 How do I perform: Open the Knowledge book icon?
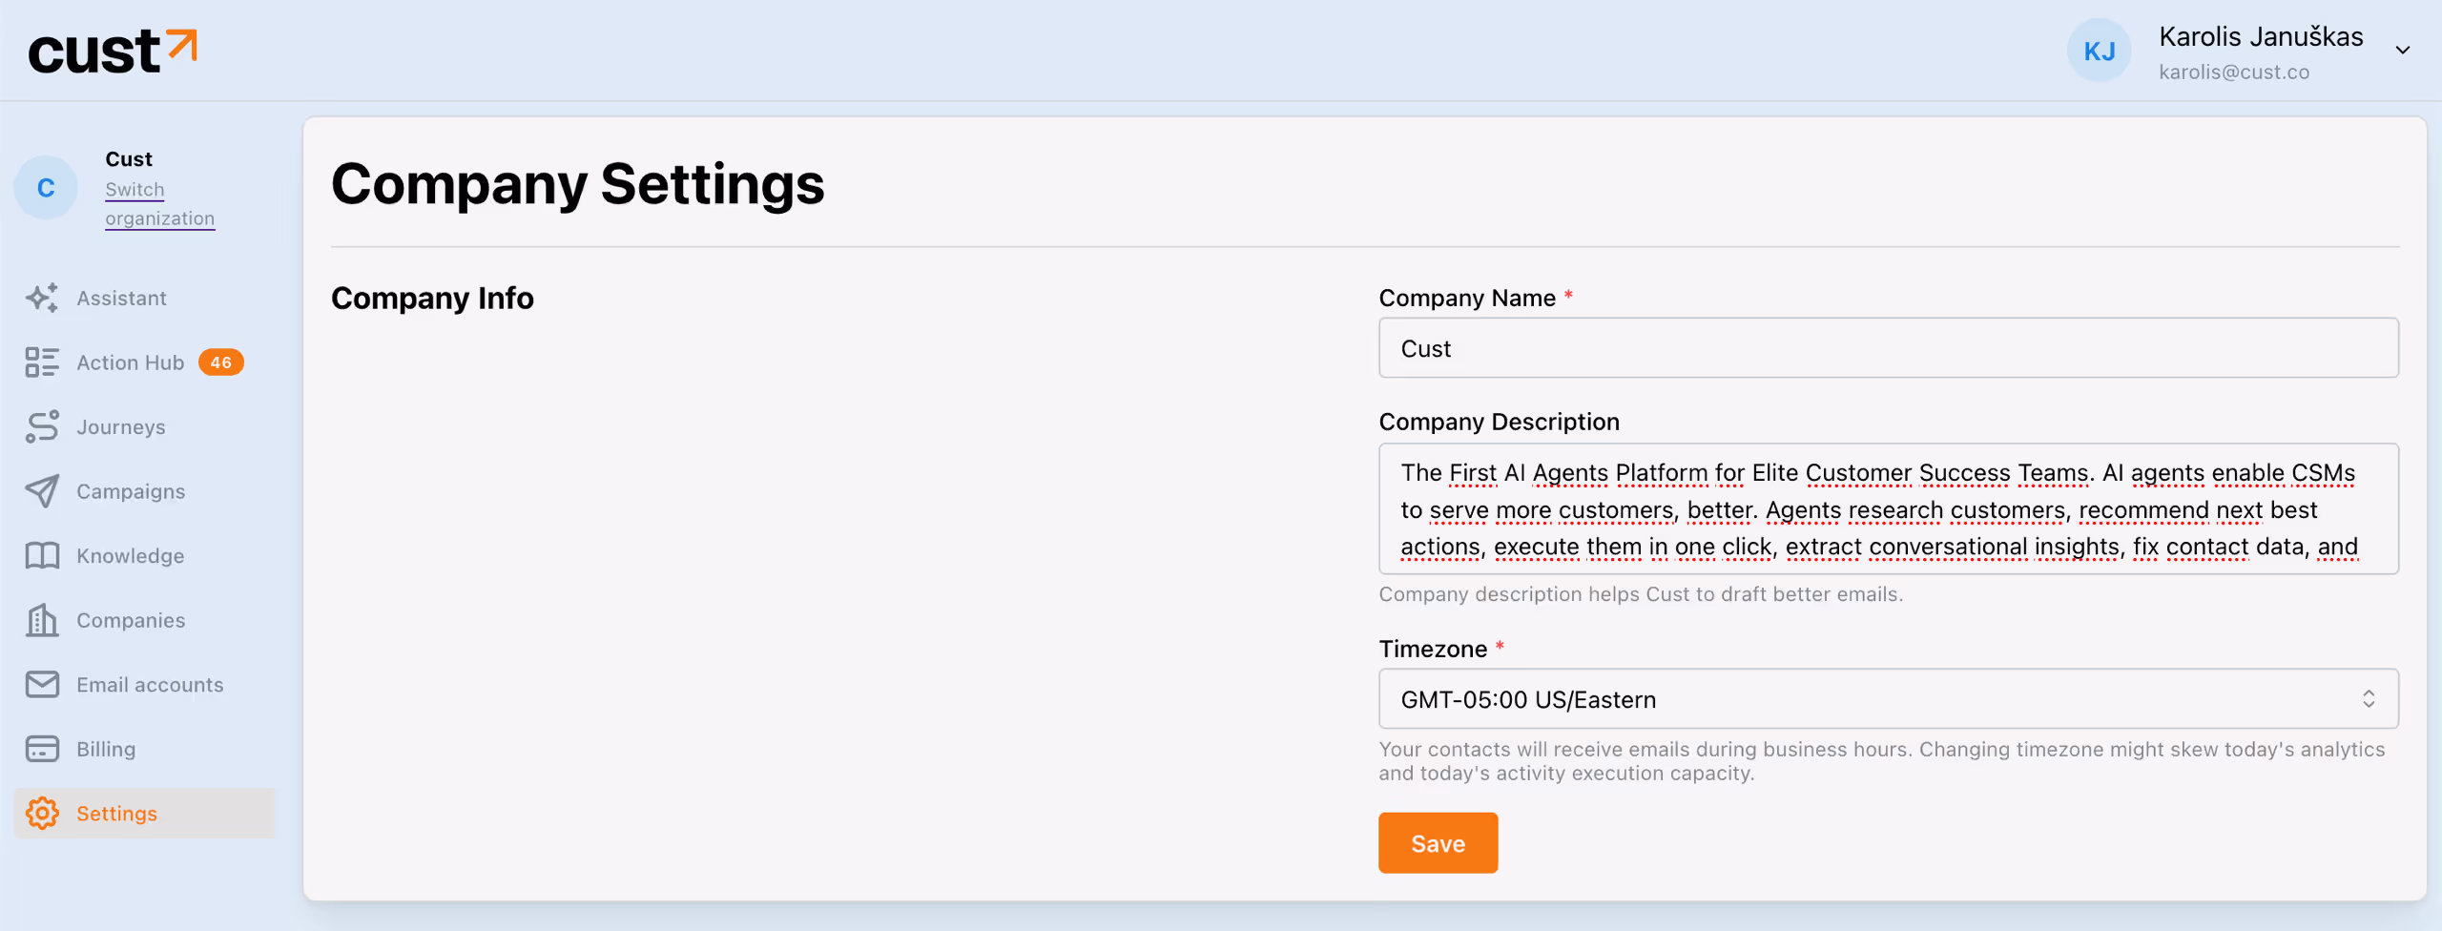click(x=42, y=555)
